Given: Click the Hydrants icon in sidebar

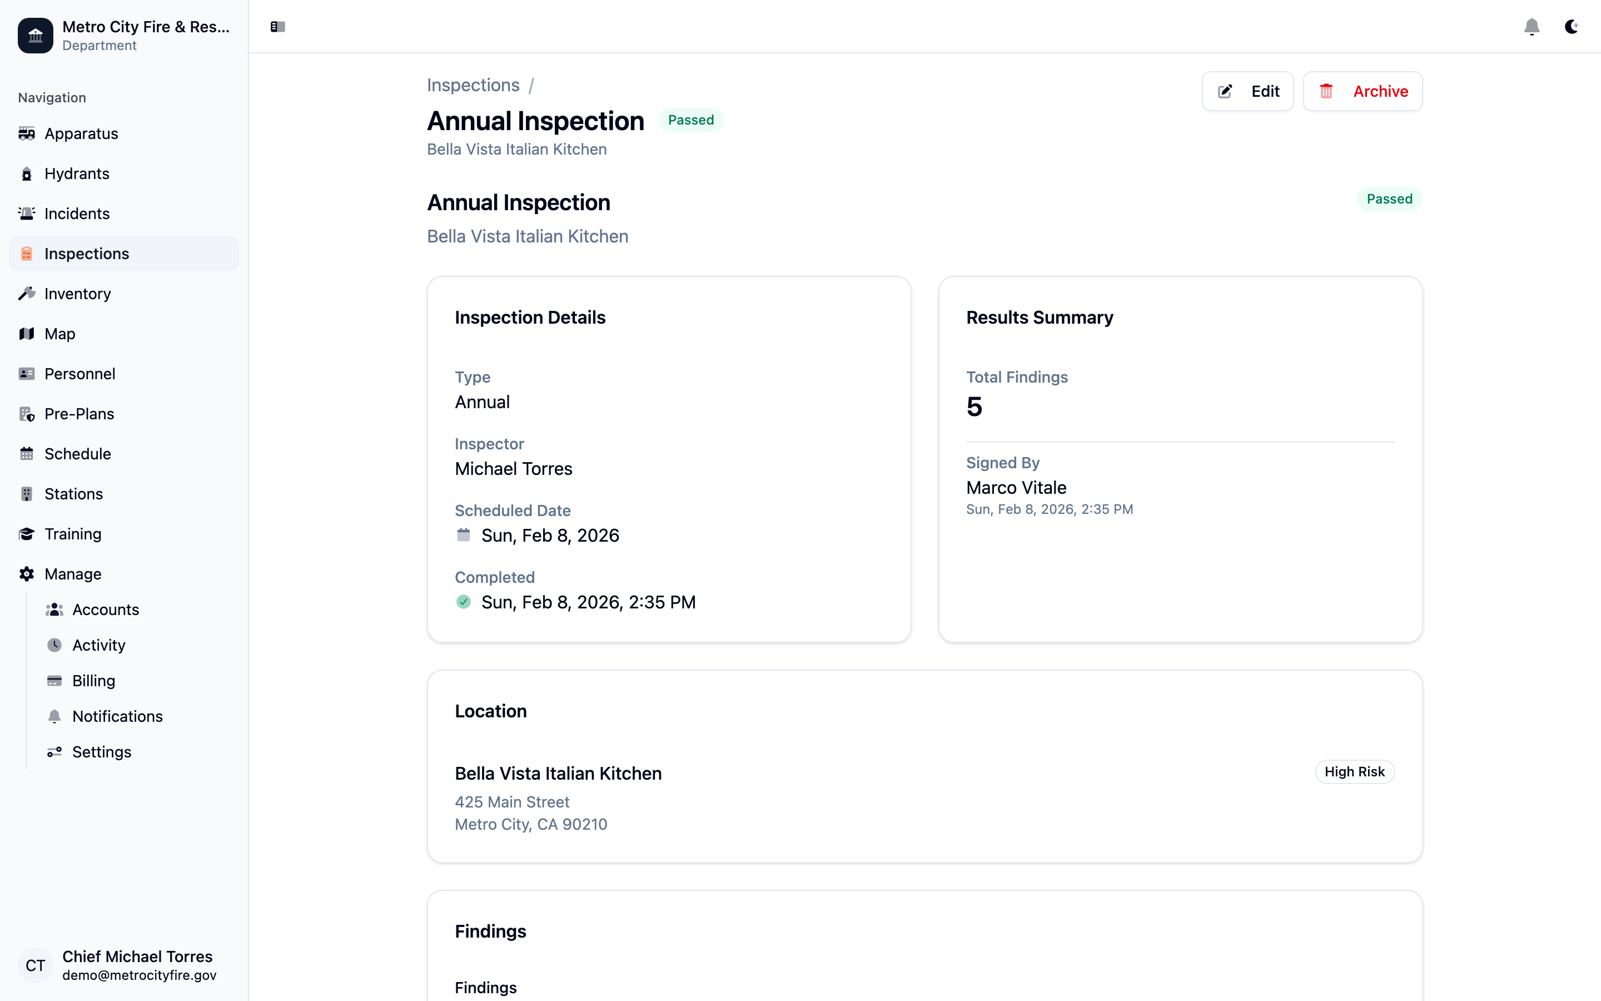Looking at the screenshot, I should pos(27,174).
